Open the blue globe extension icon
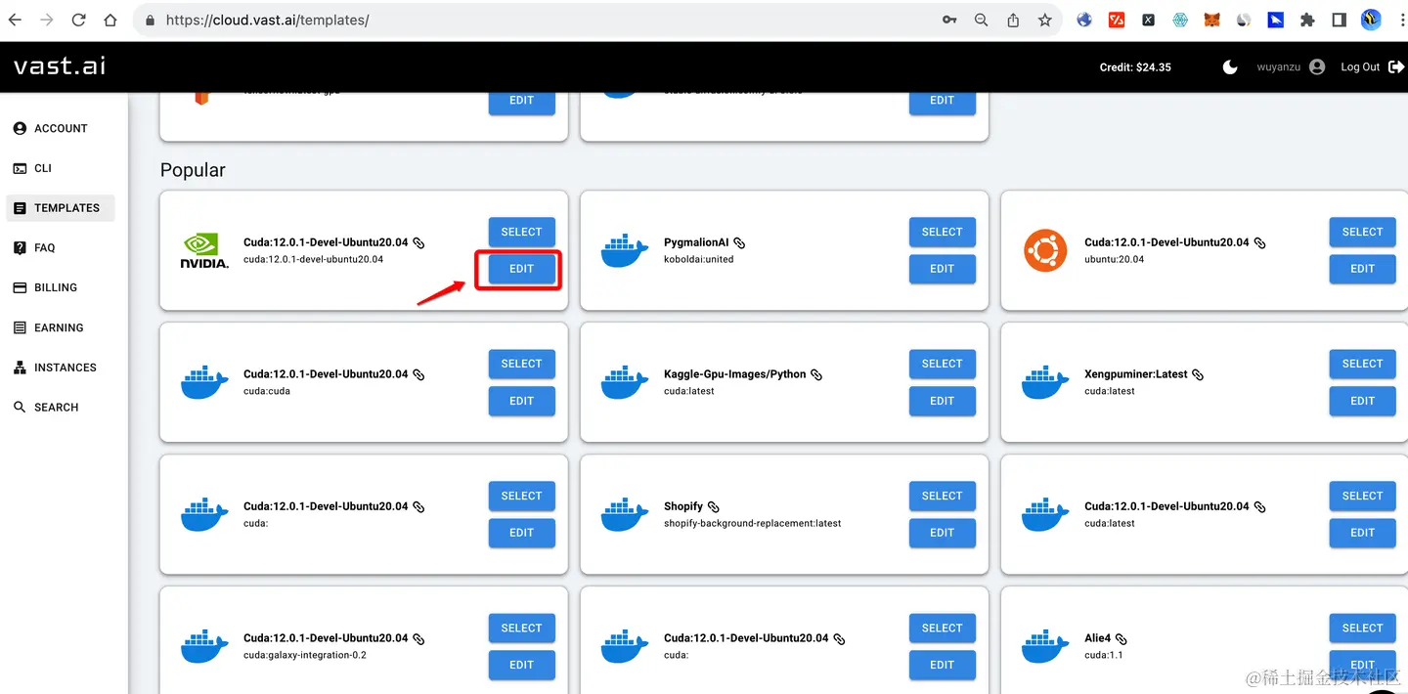1408x694 pixels. click(1084, 20)
